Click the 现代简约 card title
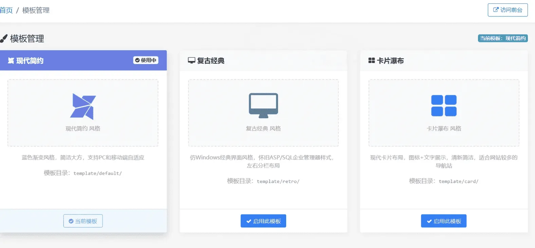Image resolution: width=535 pixels, height=248 pixels. pyautogui.click(x=30, y=61)
